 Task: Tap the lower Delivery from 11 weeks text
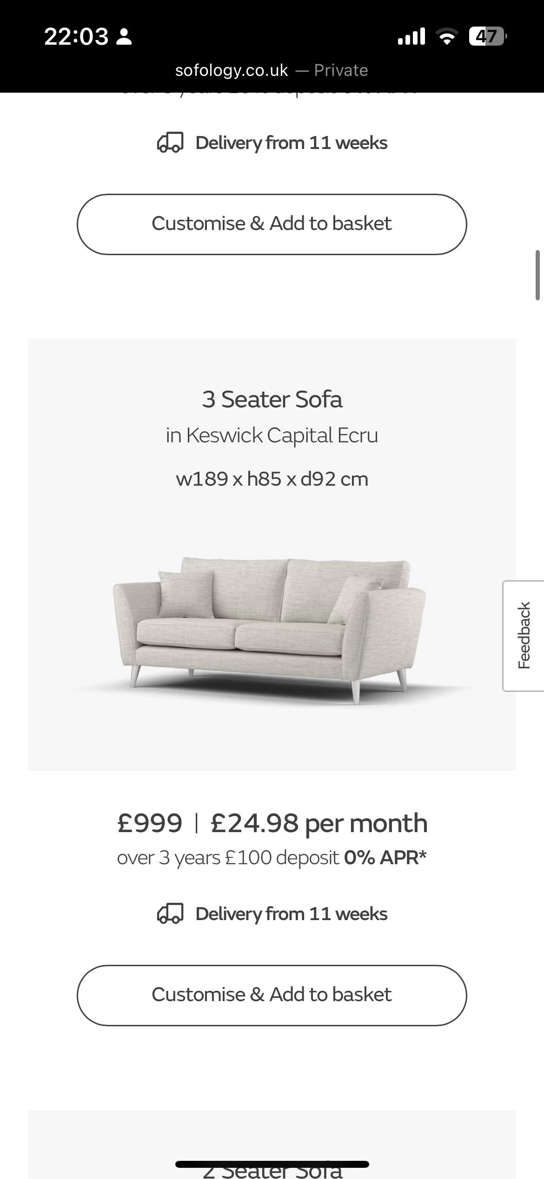click(x=292, y=914)
